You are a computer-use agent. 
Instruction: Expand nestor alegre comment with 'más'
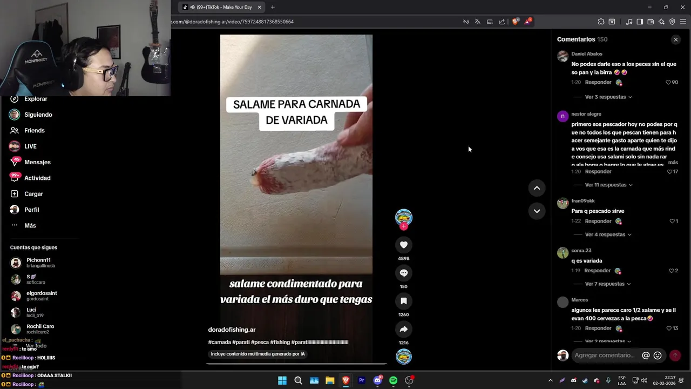click(x=673, y=163)
